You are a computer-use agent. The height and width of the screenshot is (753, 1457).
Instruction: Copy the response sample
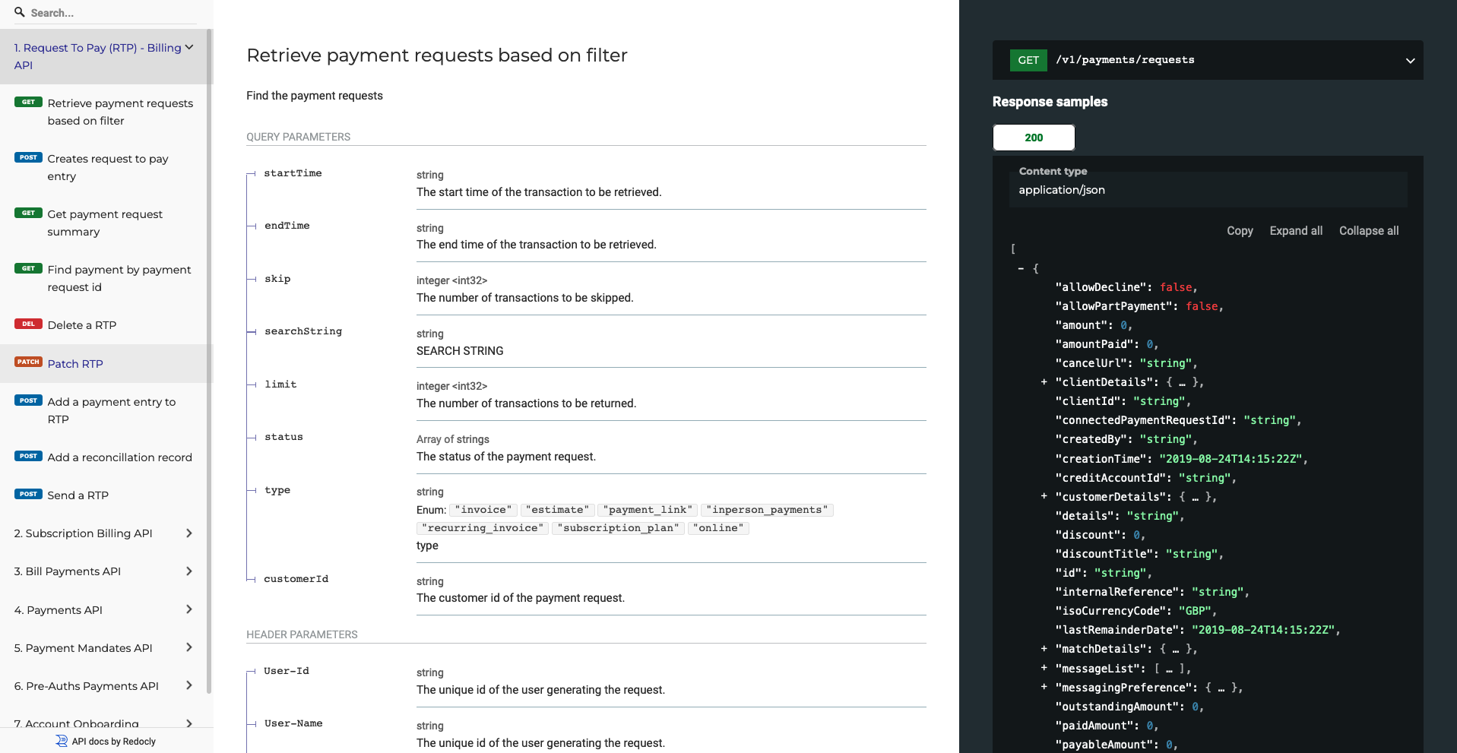click(x=1240, y=231)
